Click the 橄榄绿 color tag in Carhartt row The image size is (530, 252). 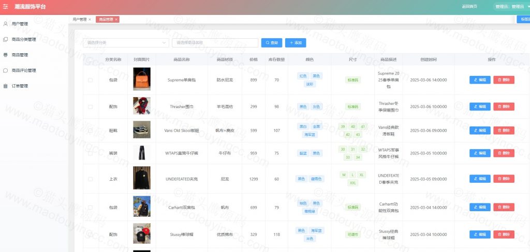click(310, 212)
